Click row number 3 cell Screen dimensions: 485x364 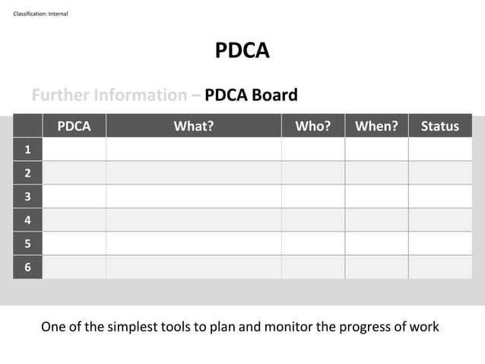coord(27,196)
